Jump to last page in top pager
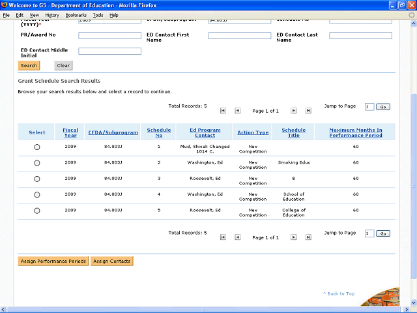417x313 pixels. point(308,111)
